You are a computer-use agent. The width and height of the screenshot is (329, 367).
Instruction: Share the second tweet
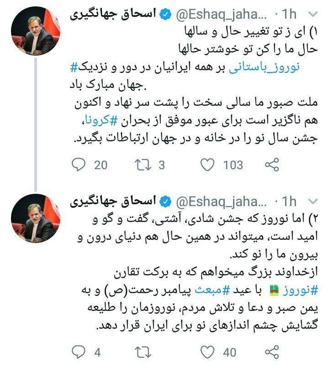coord(272,351)
